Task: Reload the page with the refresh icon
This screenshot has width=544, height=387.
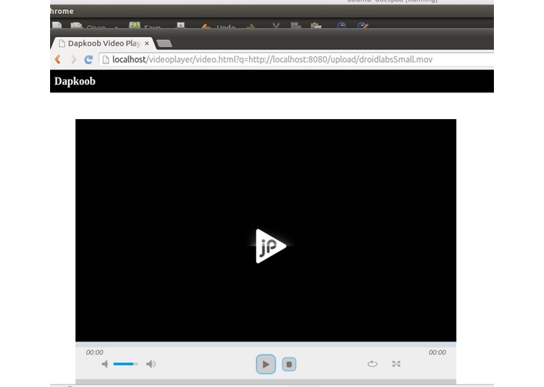Action: [88, 60]
